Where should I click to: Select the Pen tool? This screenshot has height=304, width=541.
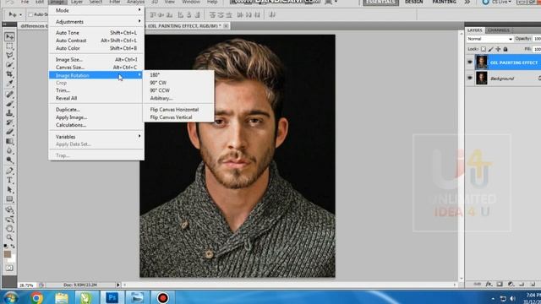tap(9, 171)
